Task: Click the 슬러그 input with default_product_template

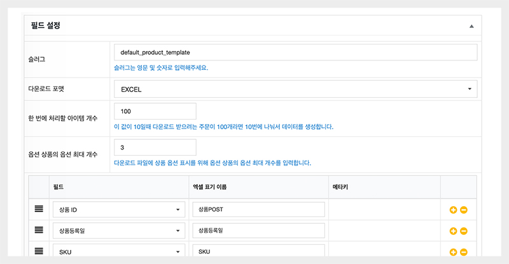Action: pyautogui.click(x=295, y=52)
